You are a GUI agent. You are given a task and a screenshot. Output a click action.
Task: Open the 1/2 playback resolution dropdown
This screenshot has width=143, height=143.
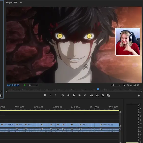pyautogui.click(x=116, y=85)
